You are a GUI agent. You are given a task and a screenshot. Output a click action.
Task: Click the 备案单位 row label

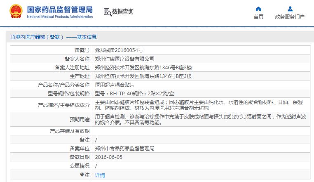(x=80, y=148)
